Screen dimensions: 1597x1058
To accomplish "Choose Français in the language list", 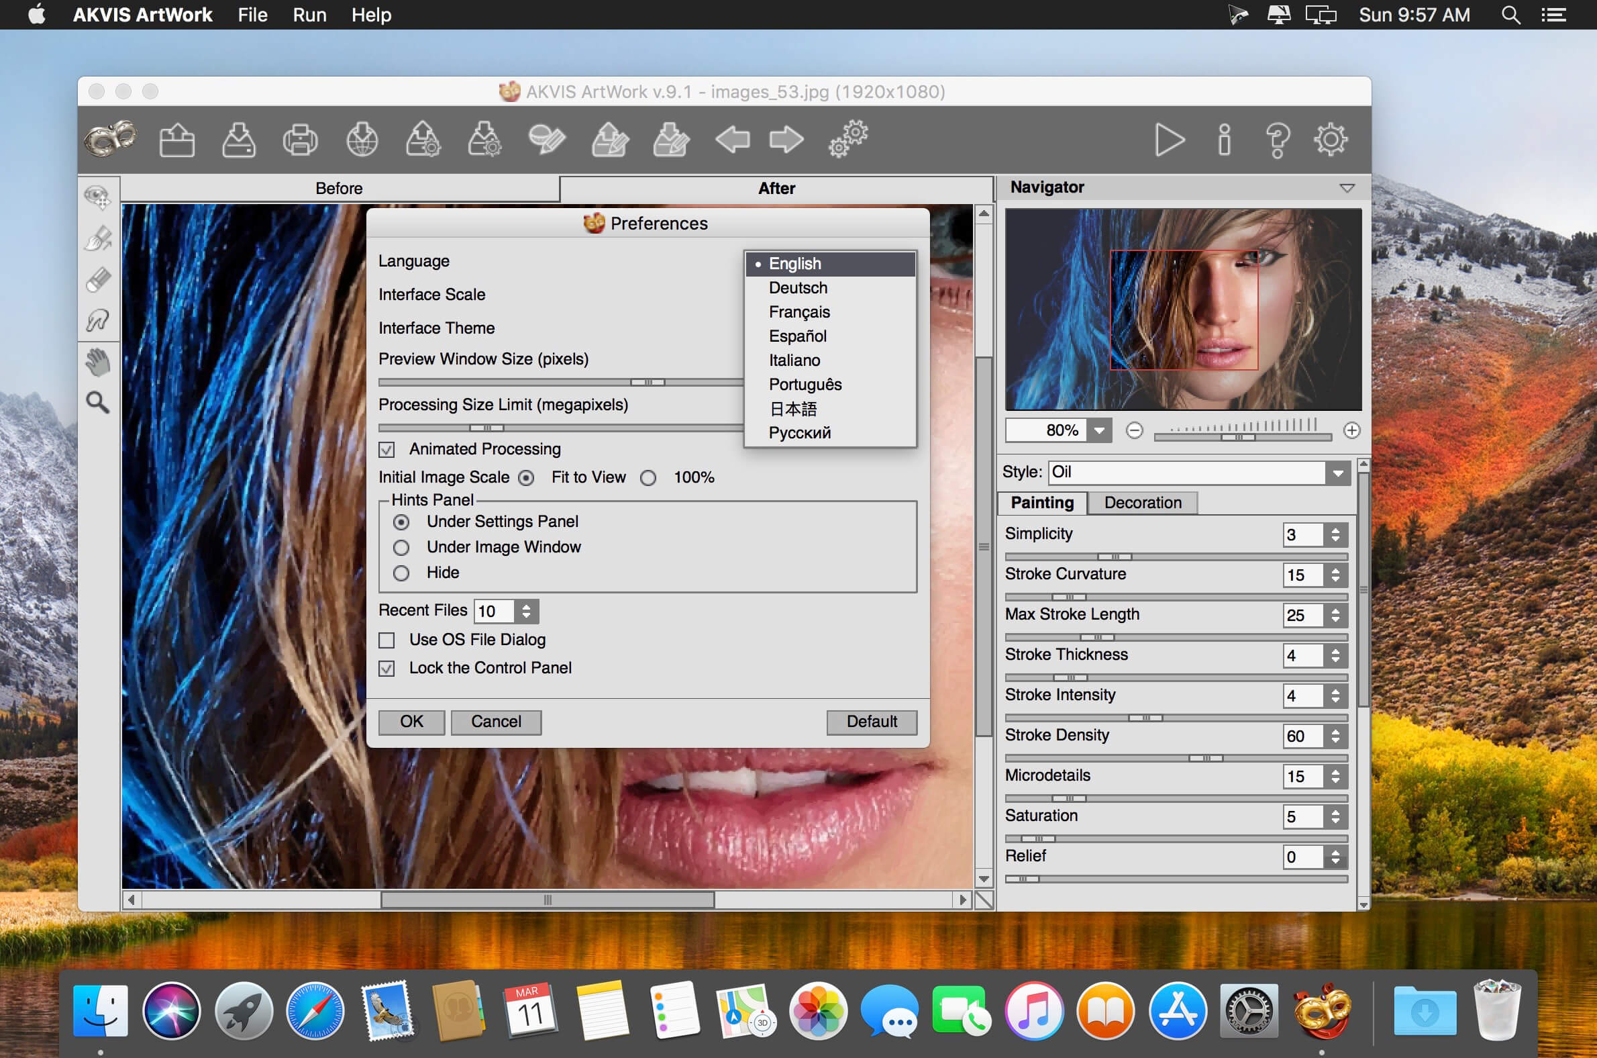I will click(x=830, y=312).
